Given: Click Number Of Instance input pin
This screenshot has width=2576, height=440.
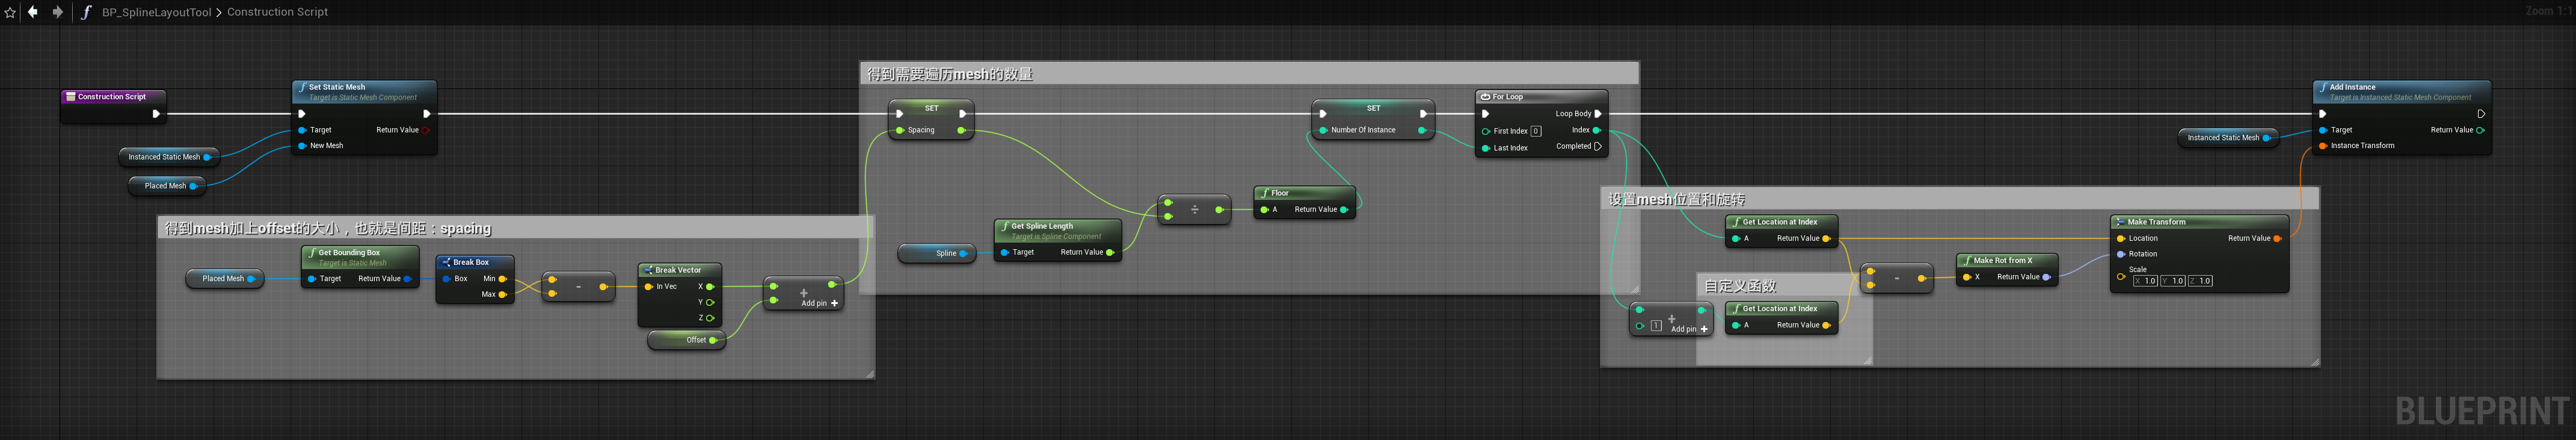Looking at the screenshot, I should click(x=1323, y=130).
